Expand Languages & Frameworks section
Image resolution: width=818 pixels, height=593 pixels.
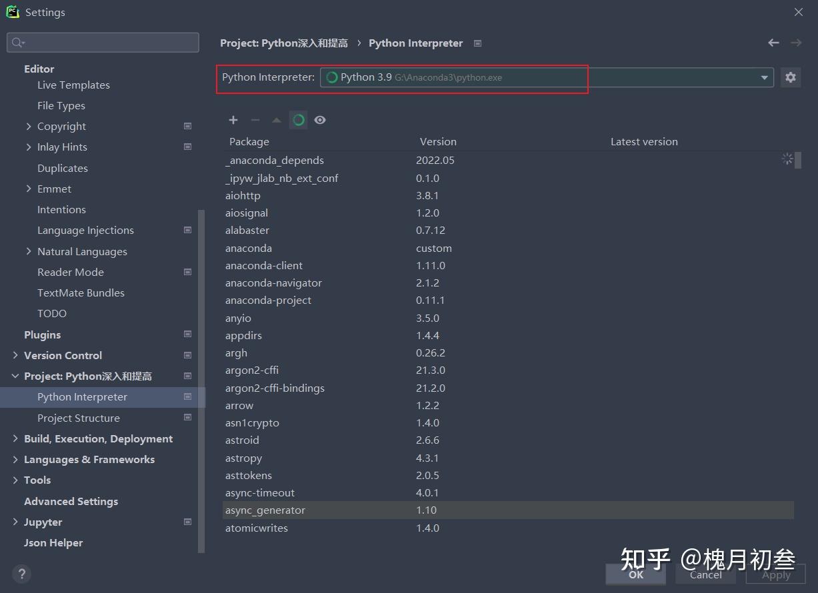point(15,459)
